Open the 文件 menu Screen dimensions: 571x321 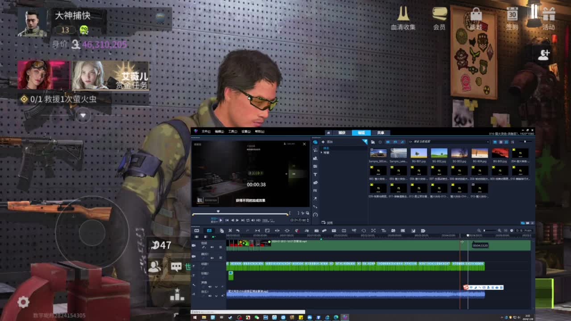coord(206,132)
